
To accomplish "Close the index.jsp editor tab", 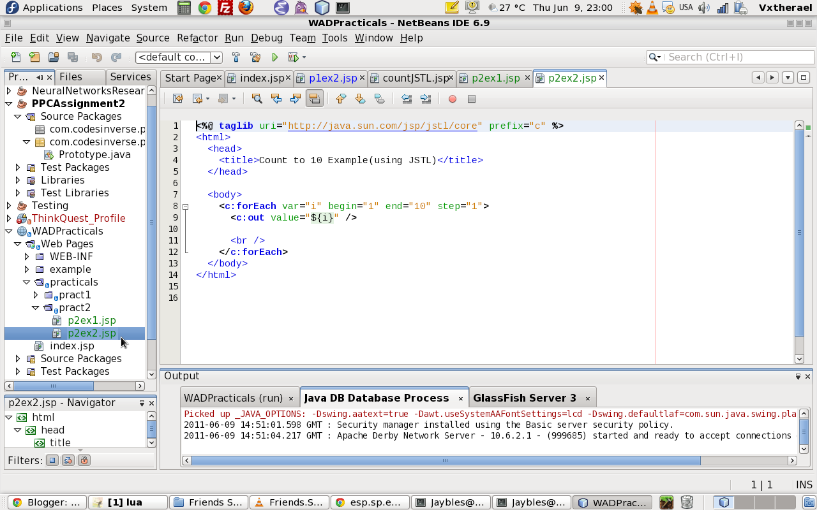I will [289, 78].
